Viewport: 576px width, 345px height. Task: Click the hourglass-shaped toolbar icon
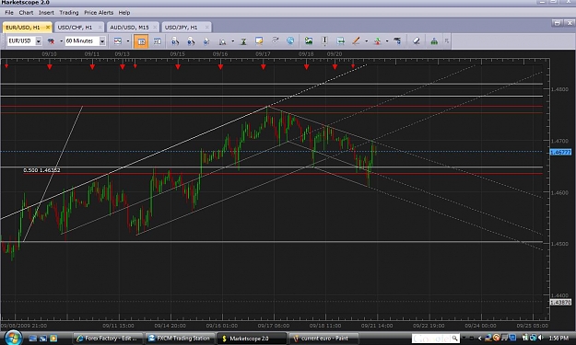click(243, 41)
